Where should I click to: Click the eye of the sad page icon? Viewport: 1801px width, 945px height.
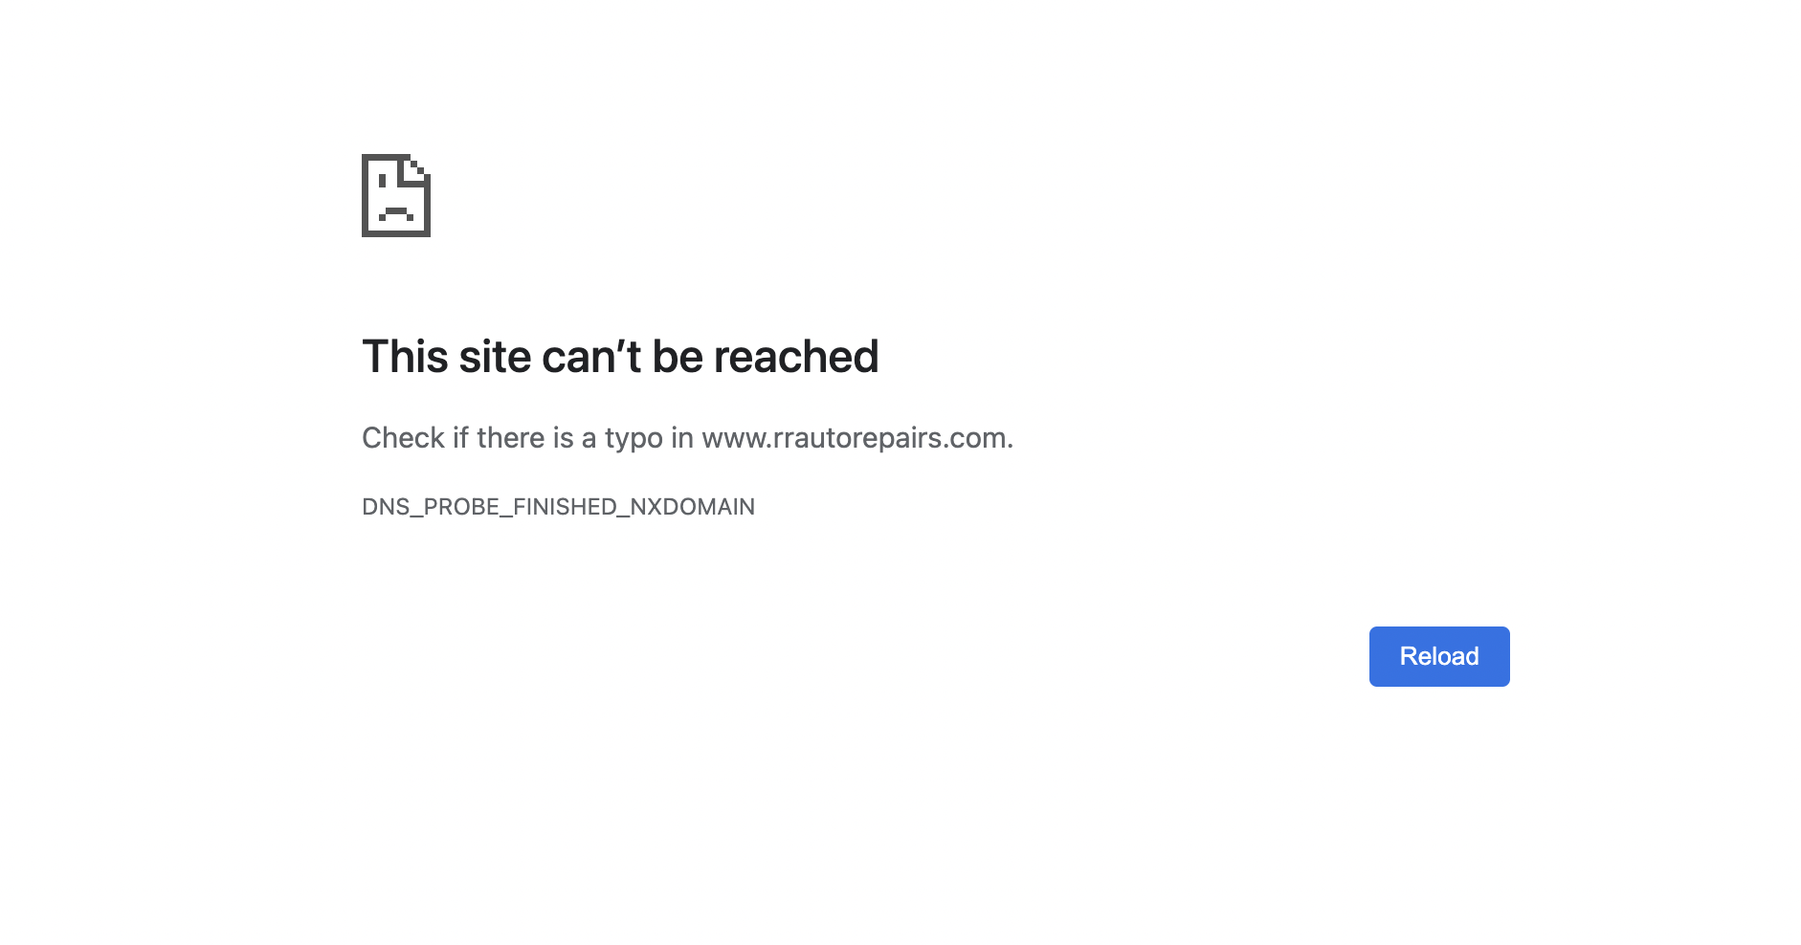click(383, 180)
